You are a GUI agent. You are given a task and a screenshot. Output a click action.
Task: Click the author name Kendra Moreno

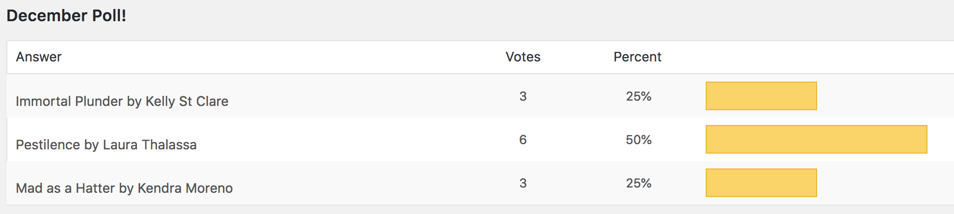point(185,188)
